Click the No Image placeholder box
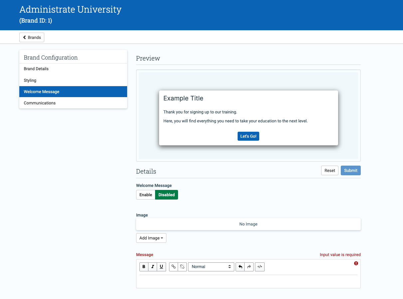Viewport: 403px width, 299px height. pyautogui.click(x=248, y=224)
